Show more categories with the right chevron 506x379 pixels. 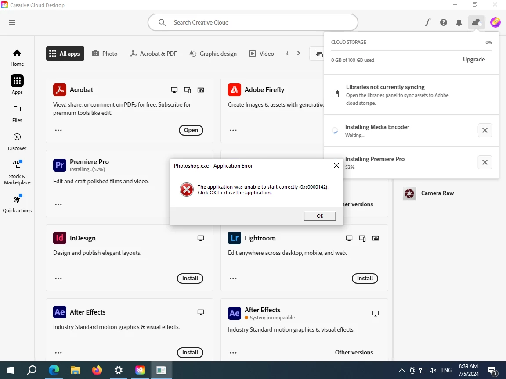click(x=299, y=53)
